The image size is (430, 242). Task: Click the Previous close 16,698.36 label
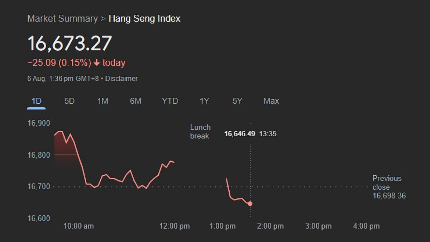click(x=389, y=187)
